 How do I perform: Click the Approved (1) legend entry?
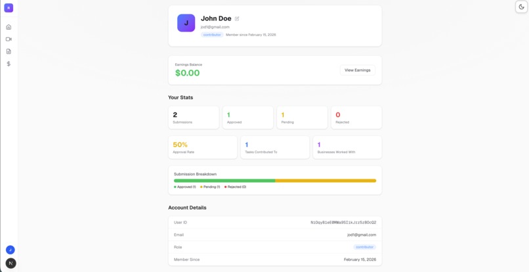185,187
